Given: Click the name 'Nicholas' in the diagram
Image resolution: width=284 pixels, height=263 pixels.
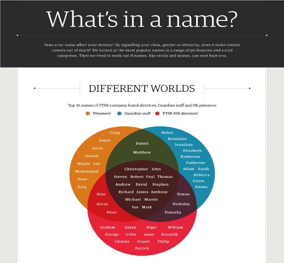Looking at the screenshot, I should [x=181, y=203].
